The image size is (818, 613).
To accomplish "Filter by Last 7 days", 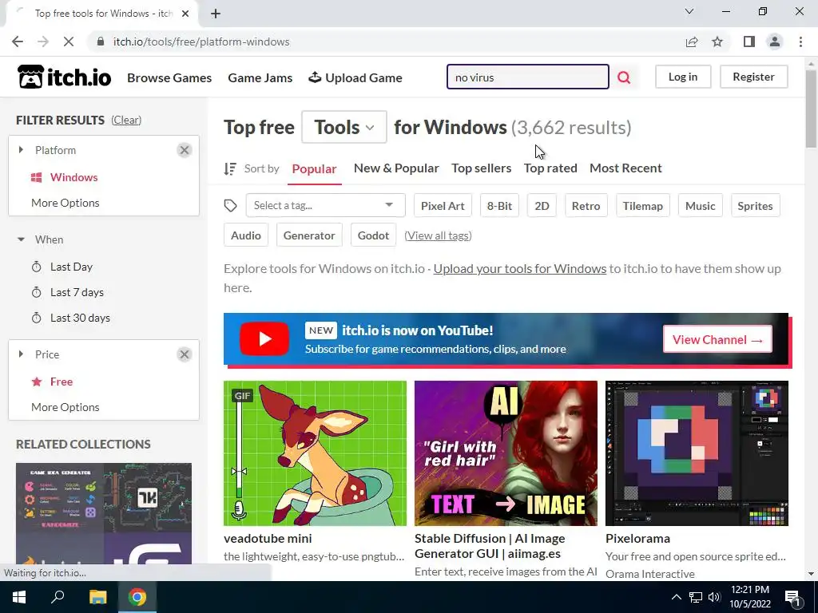I will point(77,292).
